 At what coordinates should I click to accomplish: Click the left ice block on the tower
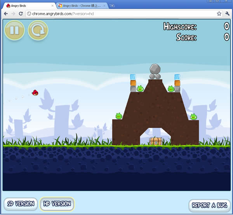pyautogui.click(x=133, y=77)
